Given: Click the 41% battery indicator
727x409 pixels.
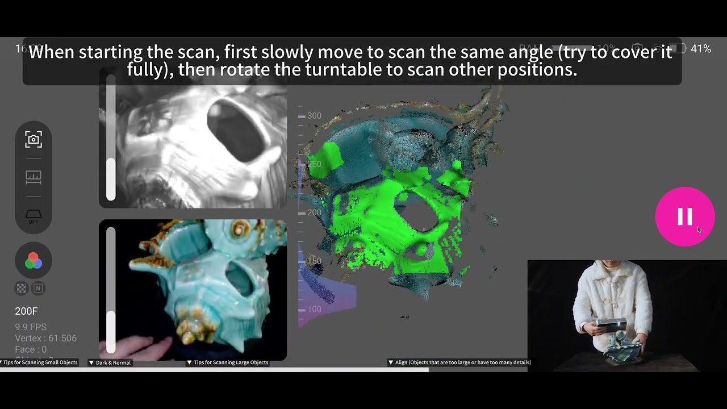Looking at the screenshot, I should pos(701,49).
